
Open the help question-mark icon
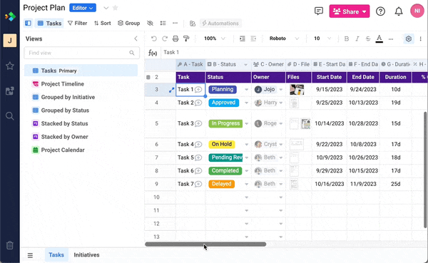pyautogui.click(x=380, y=11)
